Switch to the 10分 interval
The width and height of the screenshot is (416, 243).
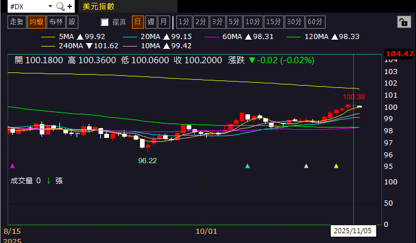253,22
